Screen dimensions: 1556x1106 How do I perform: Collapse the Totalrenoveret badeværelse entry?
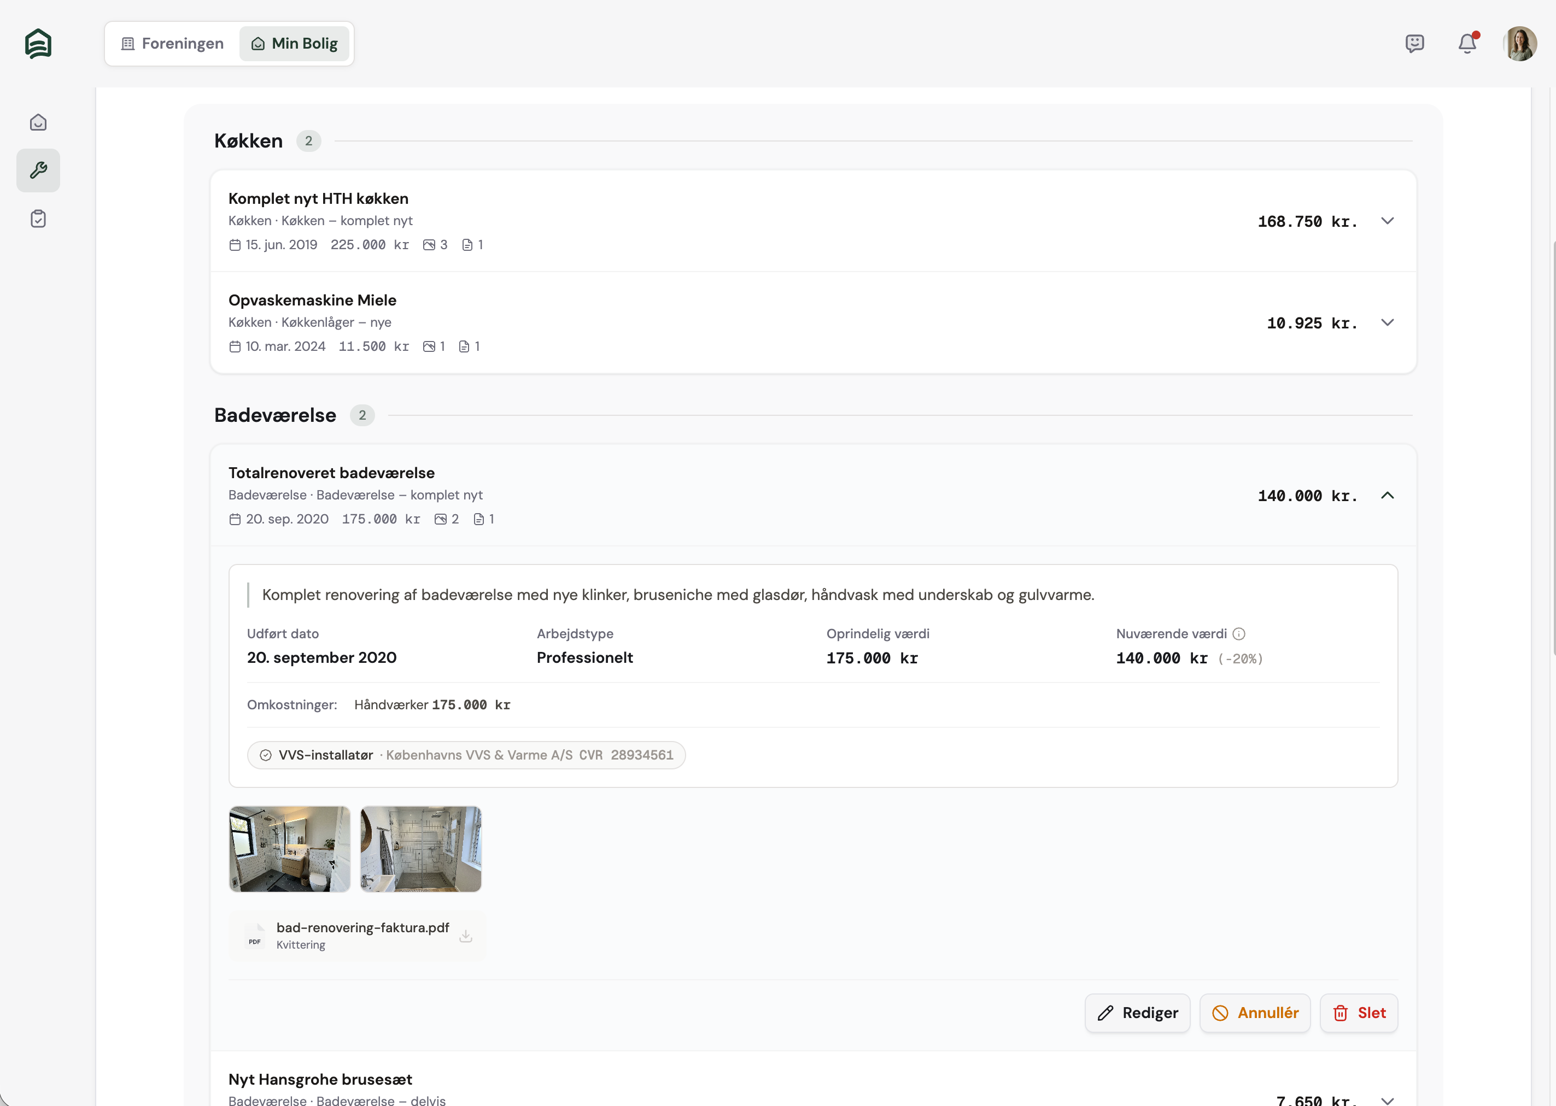[x=1387, y=496]
